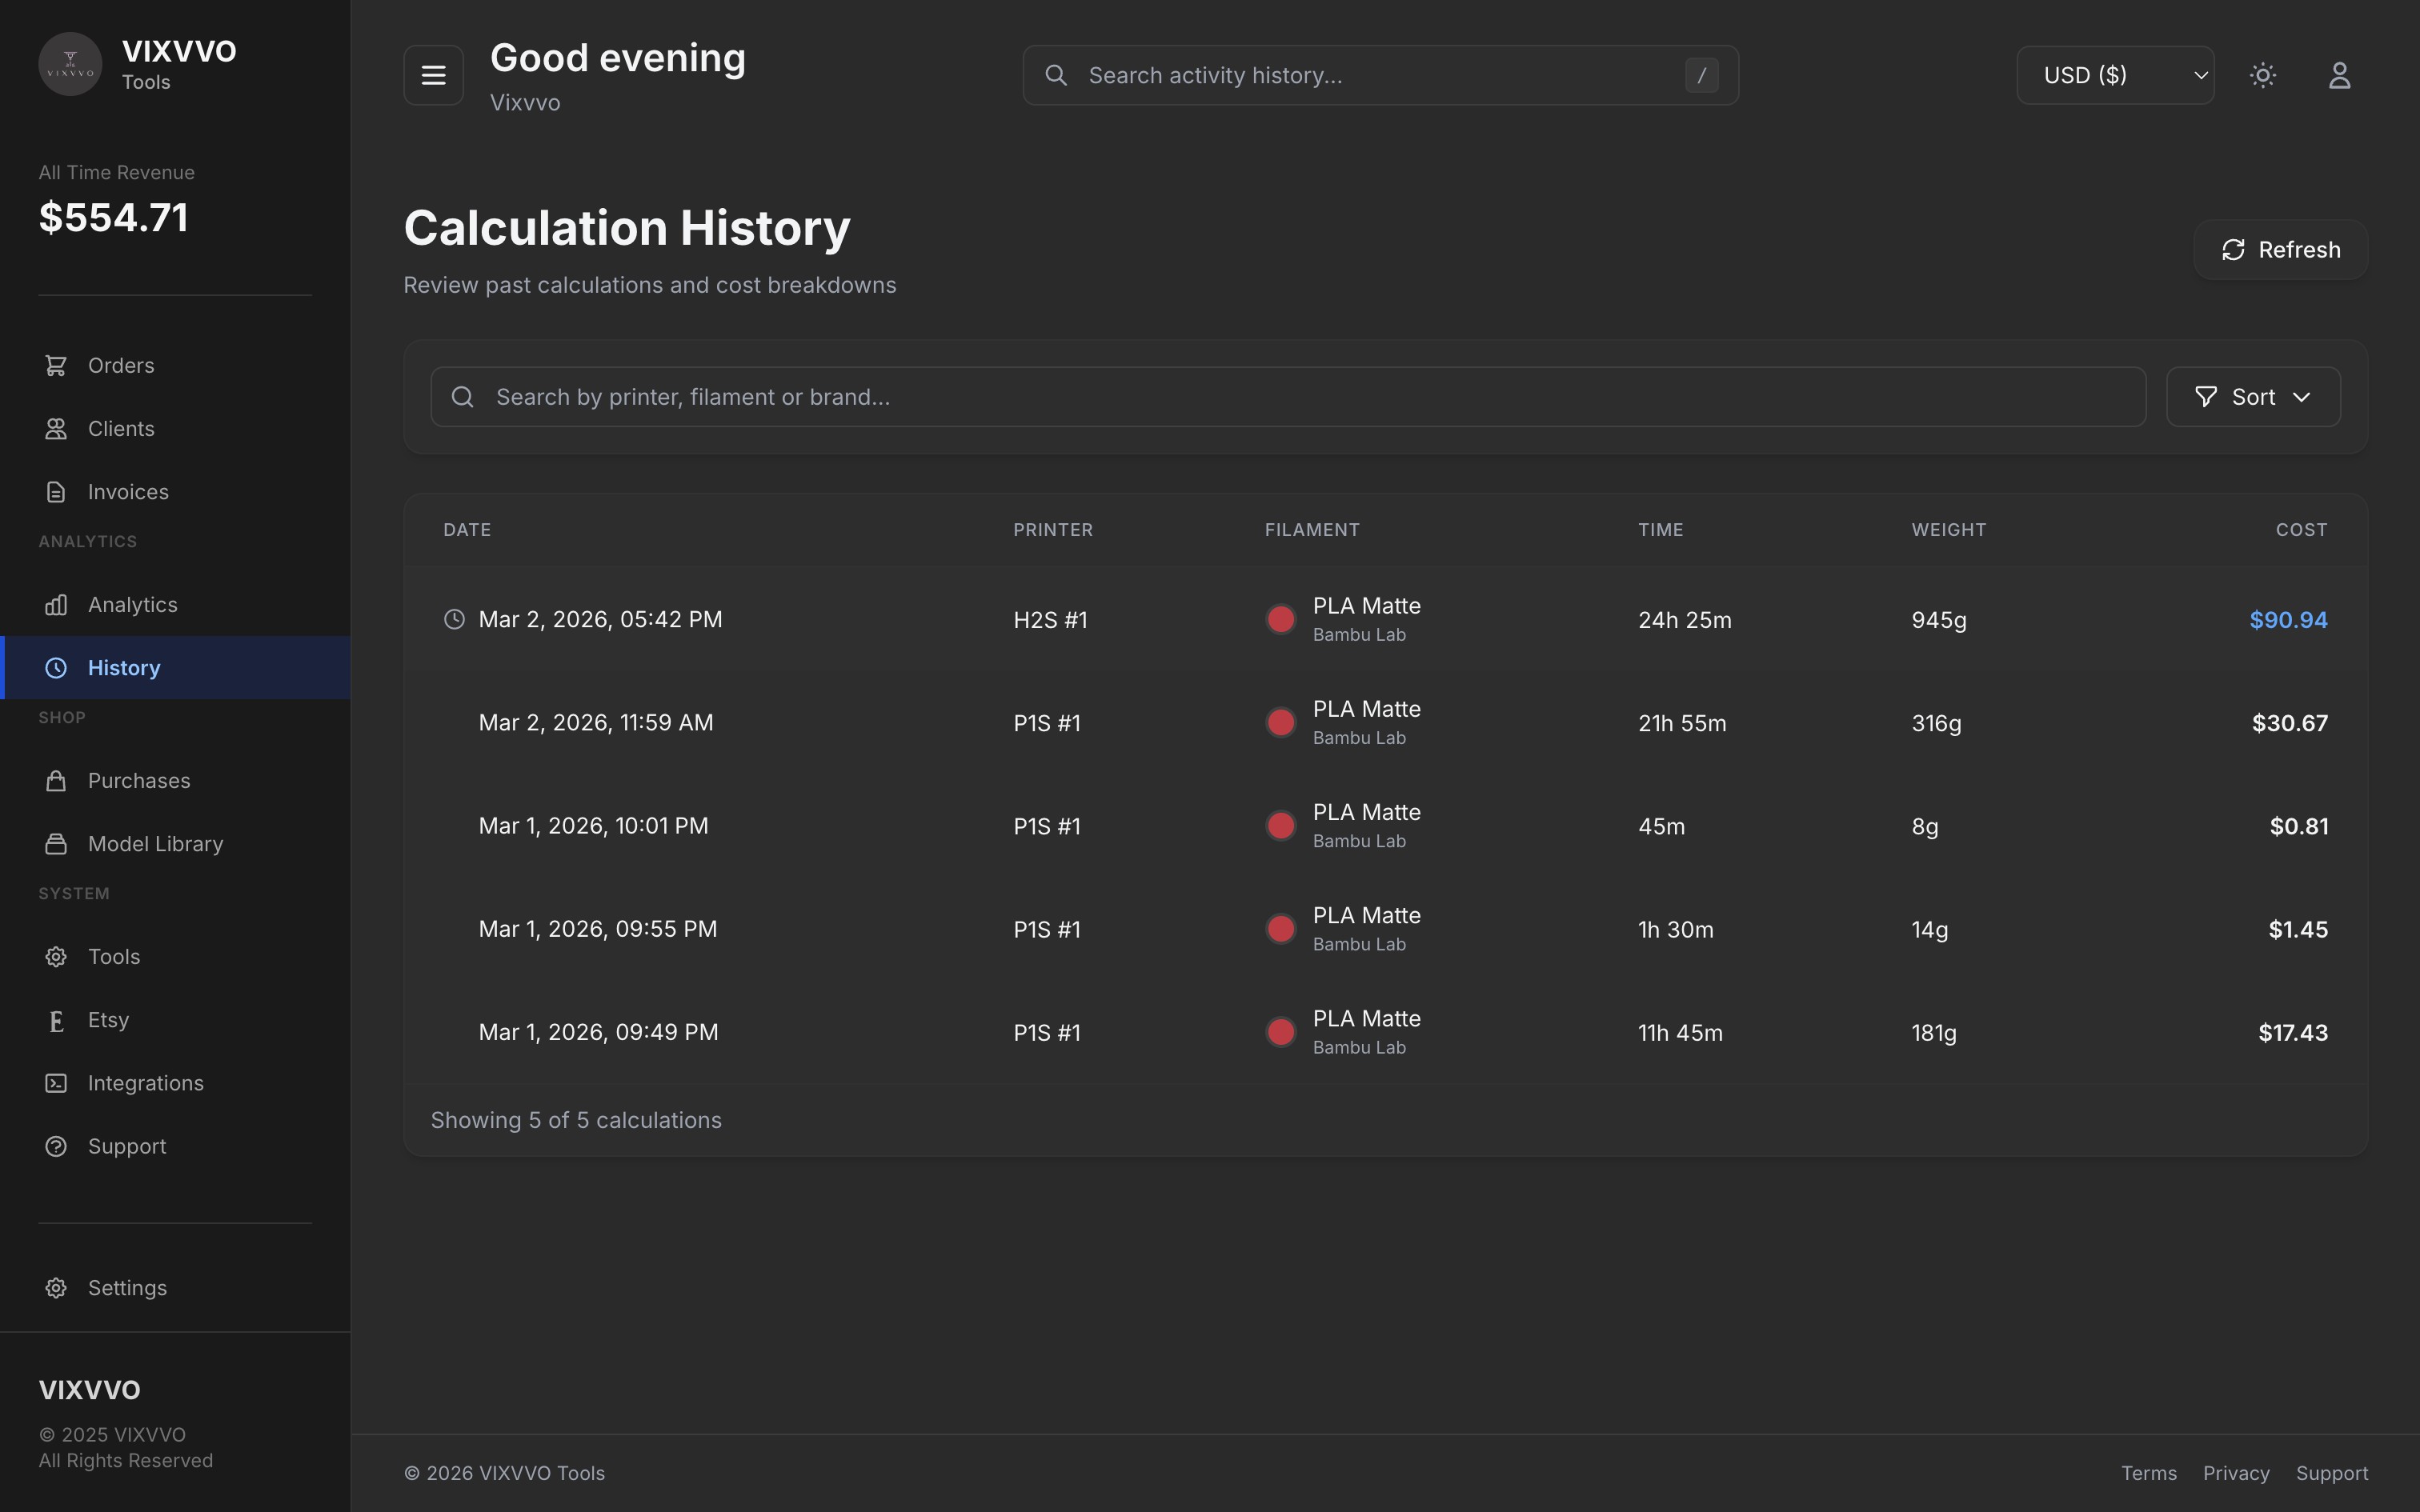Open the Integrations menu item
The image size is (2420, 1512).
[145, 1083]
